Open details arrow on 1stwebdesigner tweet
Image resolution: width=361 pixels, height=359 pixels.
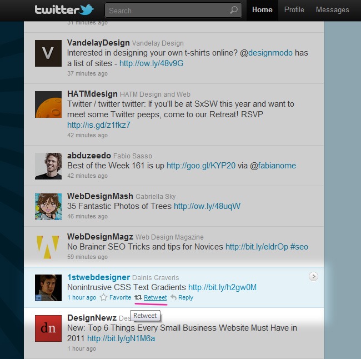pos(313,276)
